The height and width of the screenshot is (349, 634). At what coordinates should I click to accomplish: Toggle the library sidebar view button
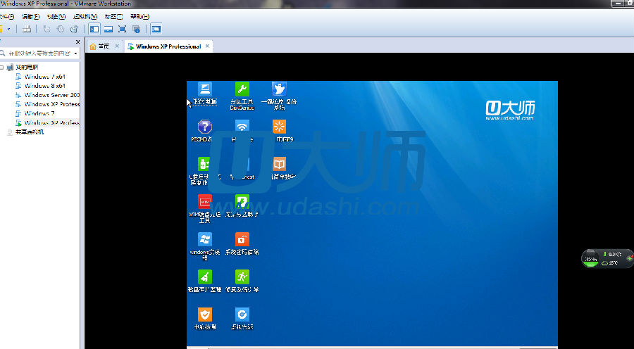(x=94, y=29)
